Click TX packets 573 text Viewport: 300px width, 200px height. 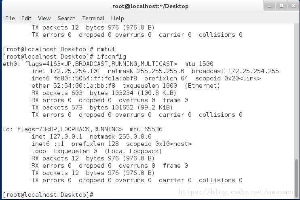pyautogui.click(x=57, y=107)
